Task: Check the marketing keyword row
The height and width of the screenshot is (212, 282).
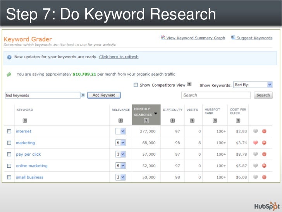Action: click(x=9, y=143)
